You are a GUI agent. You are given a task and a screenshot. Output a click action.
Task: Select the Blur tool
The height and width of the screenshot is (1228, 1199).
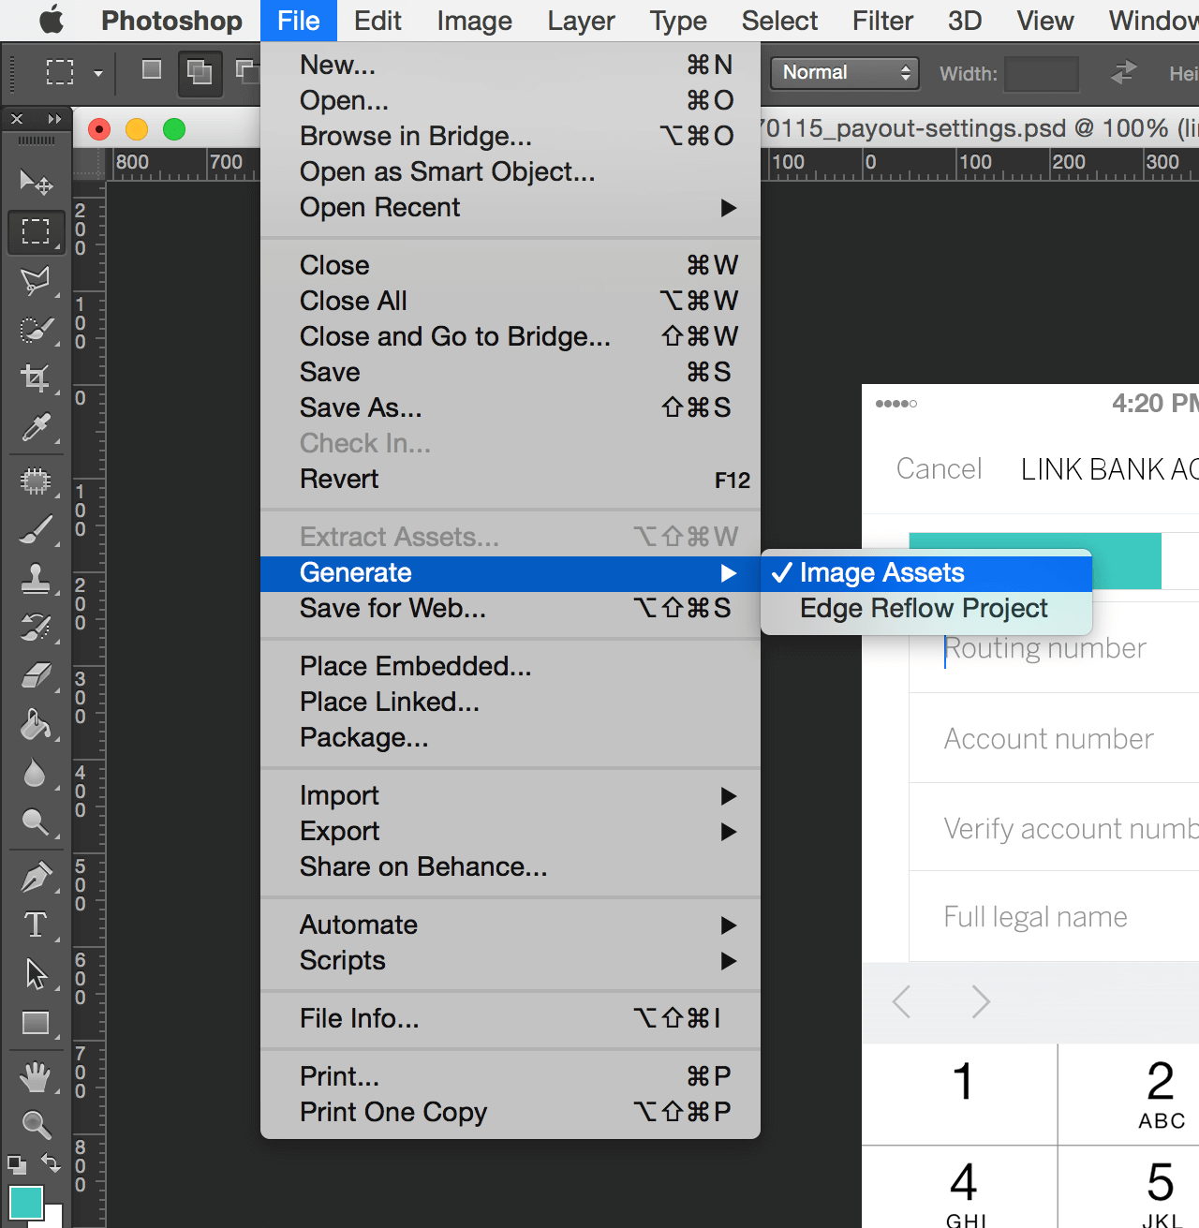click(x=36, y=774)
